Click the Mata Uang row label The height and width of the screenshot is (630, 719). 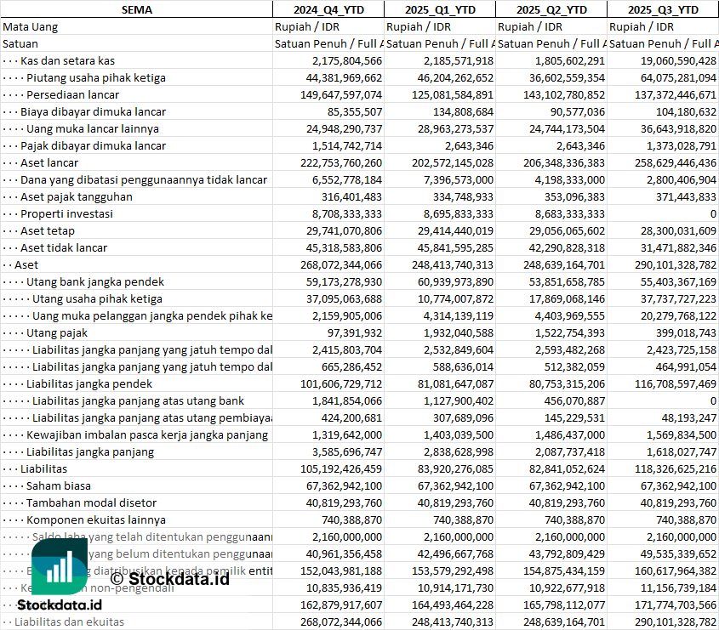coord(31,27)
